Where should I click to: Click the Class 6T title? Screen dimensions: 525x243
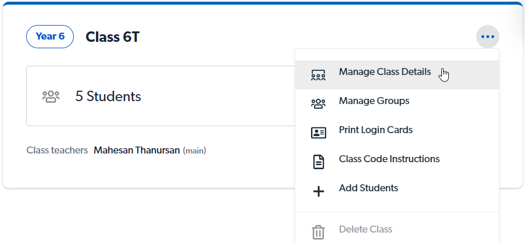point(112,37)
